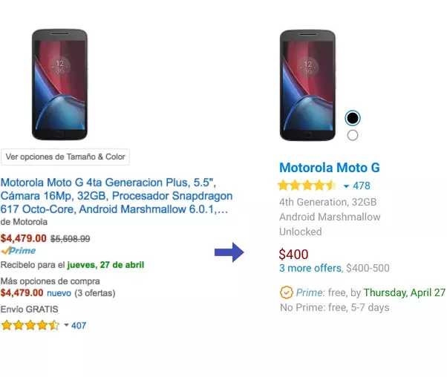447x377 pixels.
Task: Open the 3 more offers link
Action: (x=311, y=268)
